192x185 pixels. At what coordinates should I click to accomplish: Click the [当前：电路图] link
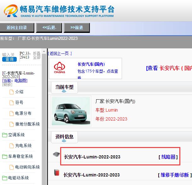(x=15, y=81)
